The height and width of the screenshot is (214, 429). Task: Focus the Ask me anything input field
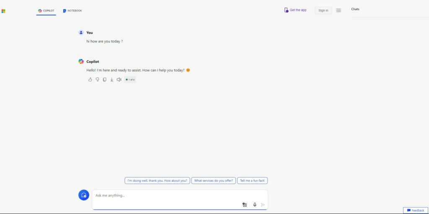[180, 199]
